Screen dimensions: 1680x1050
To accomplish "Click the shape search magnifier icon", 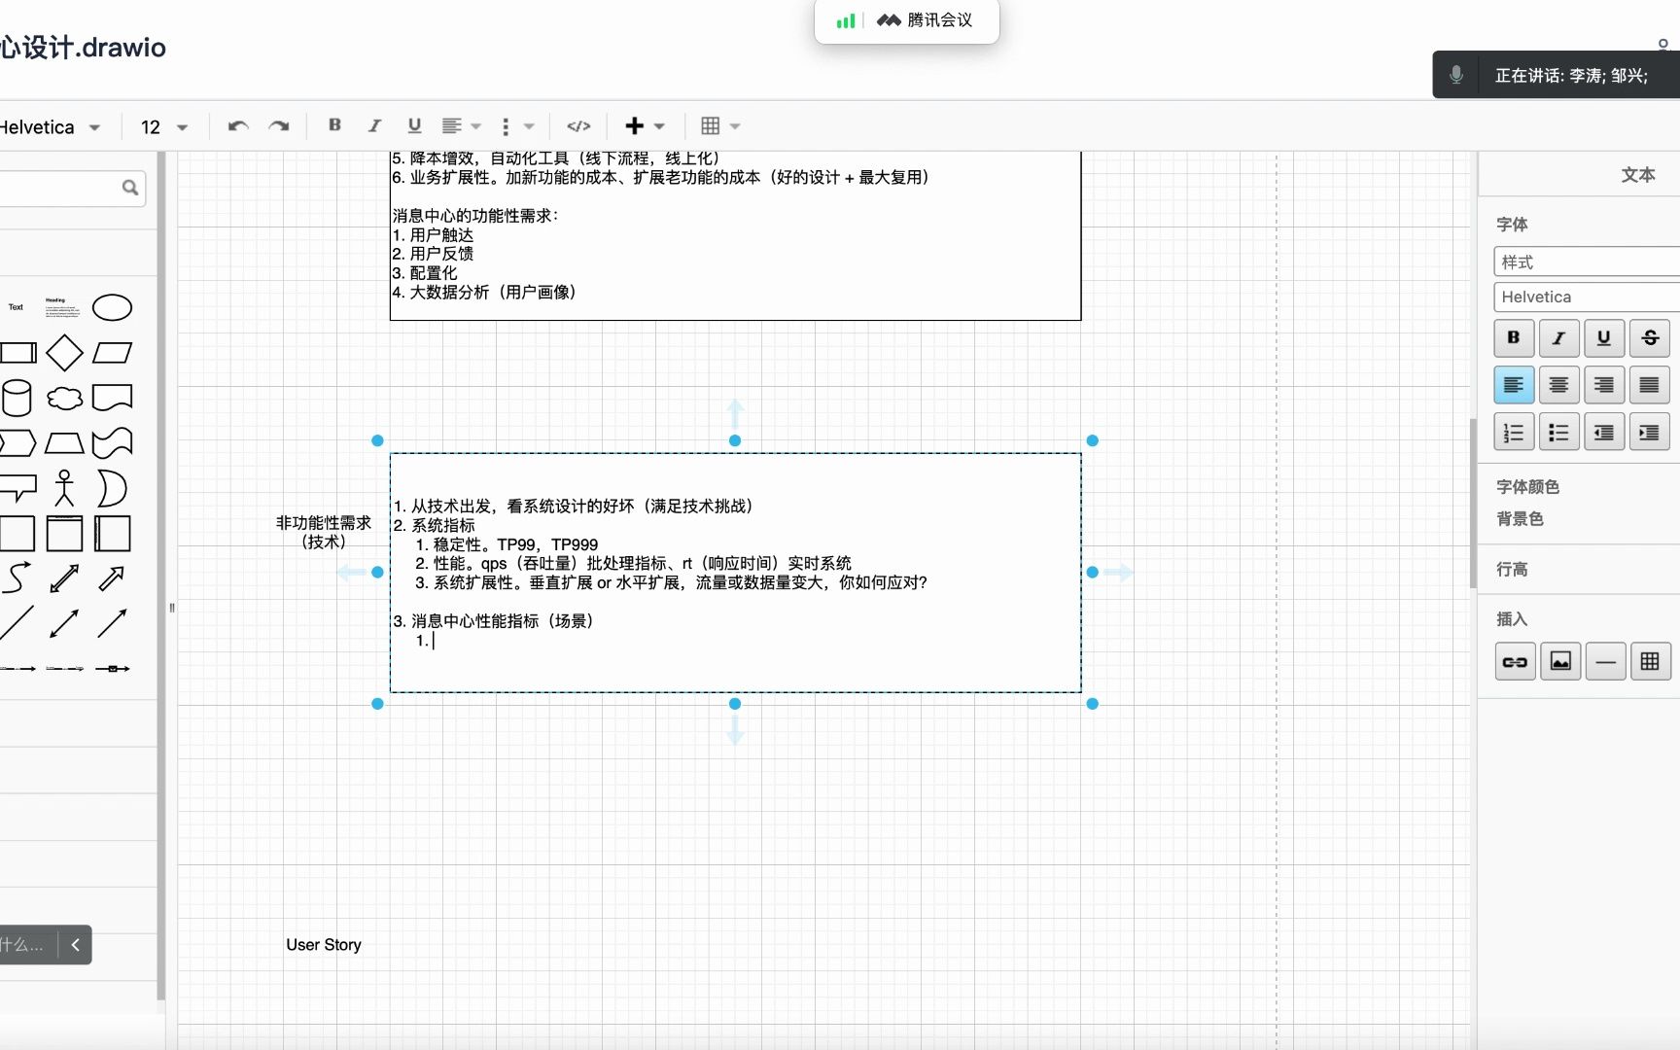I will (130, 188).
